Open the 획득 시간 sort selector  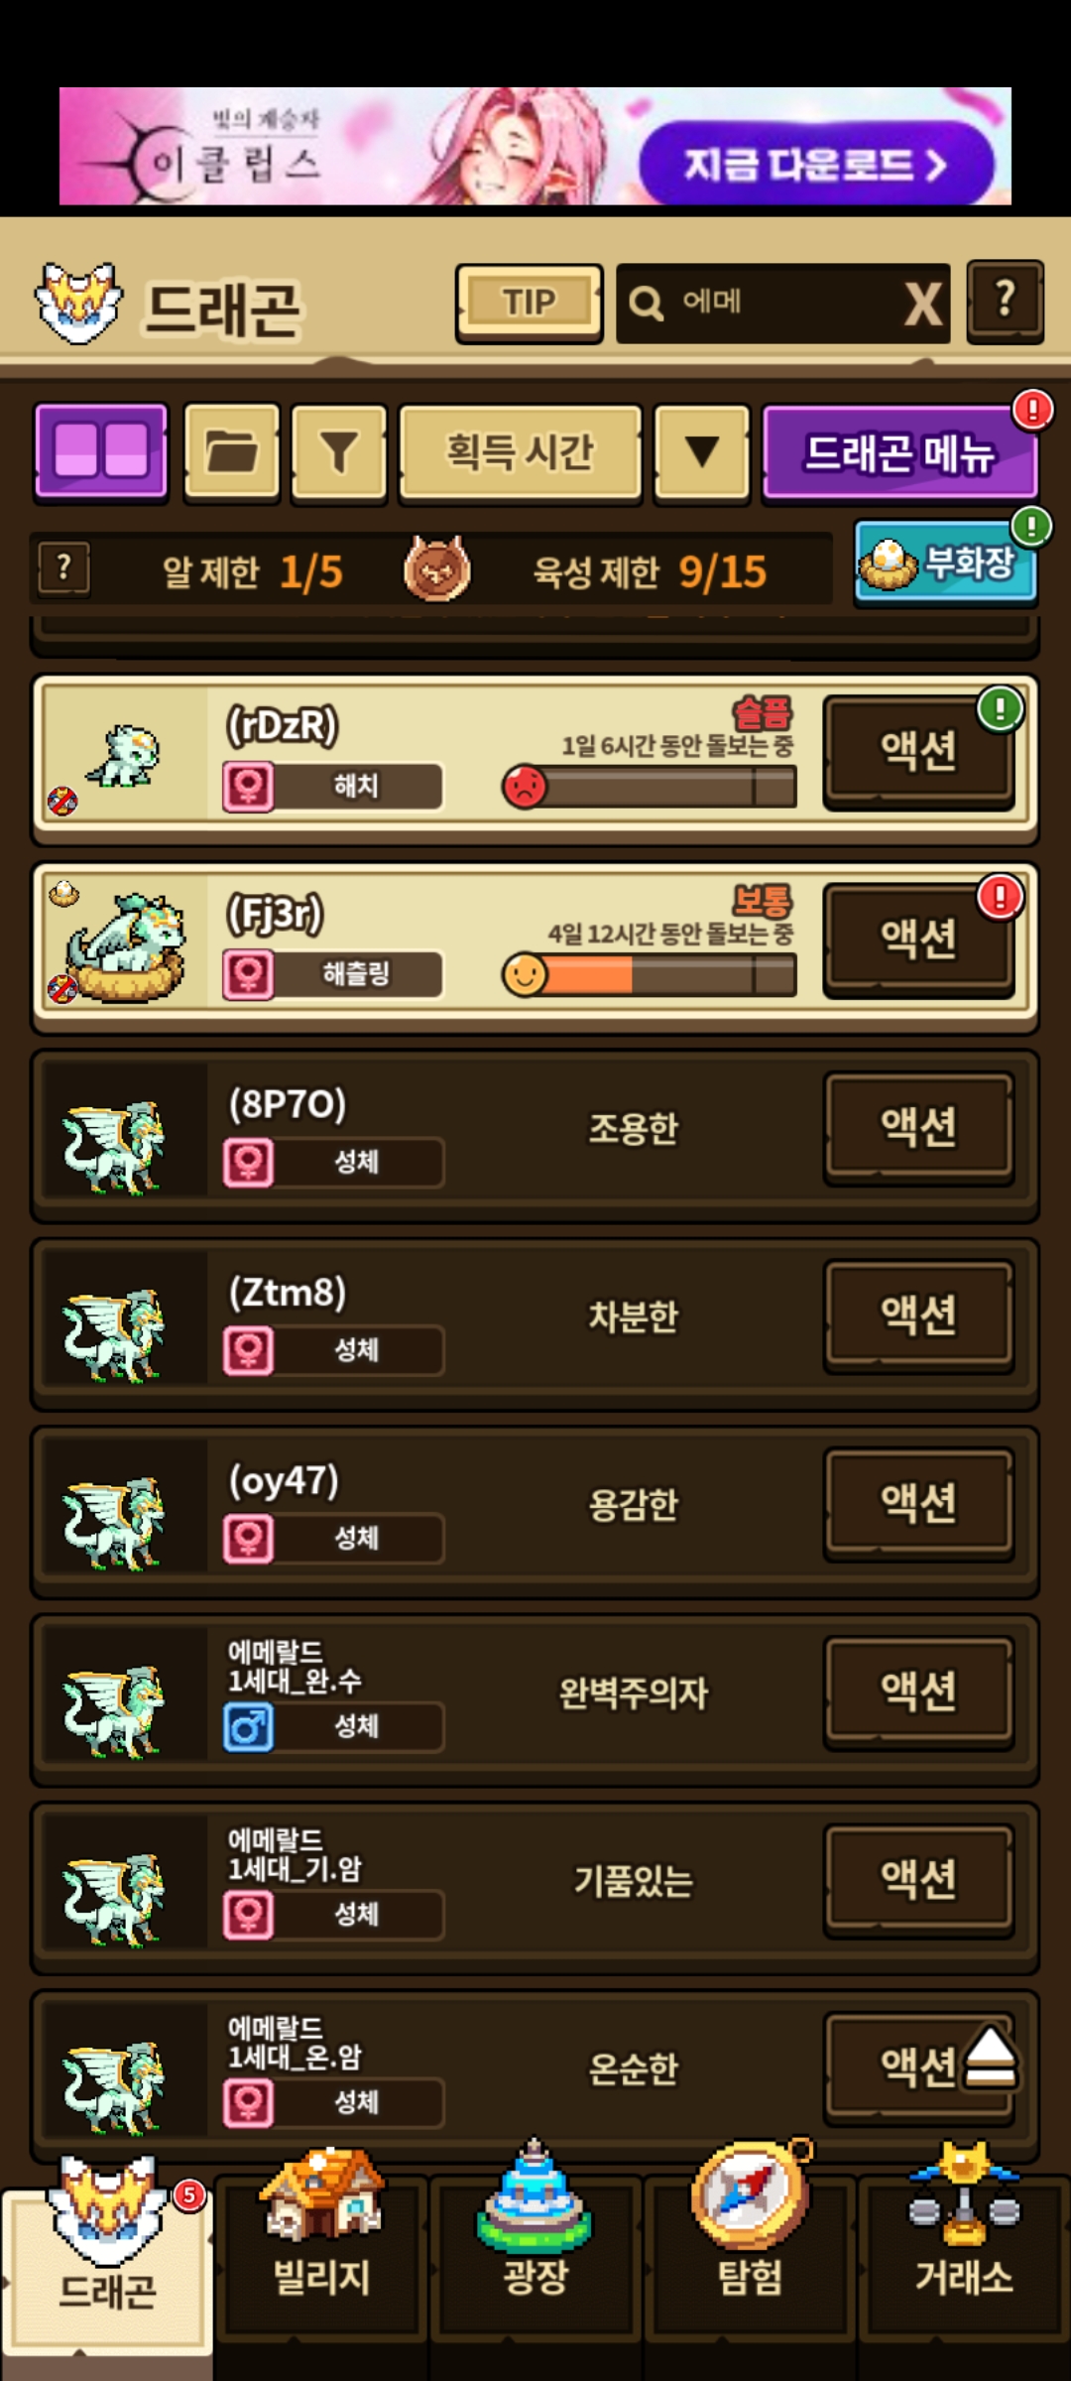tap(520, 452)
